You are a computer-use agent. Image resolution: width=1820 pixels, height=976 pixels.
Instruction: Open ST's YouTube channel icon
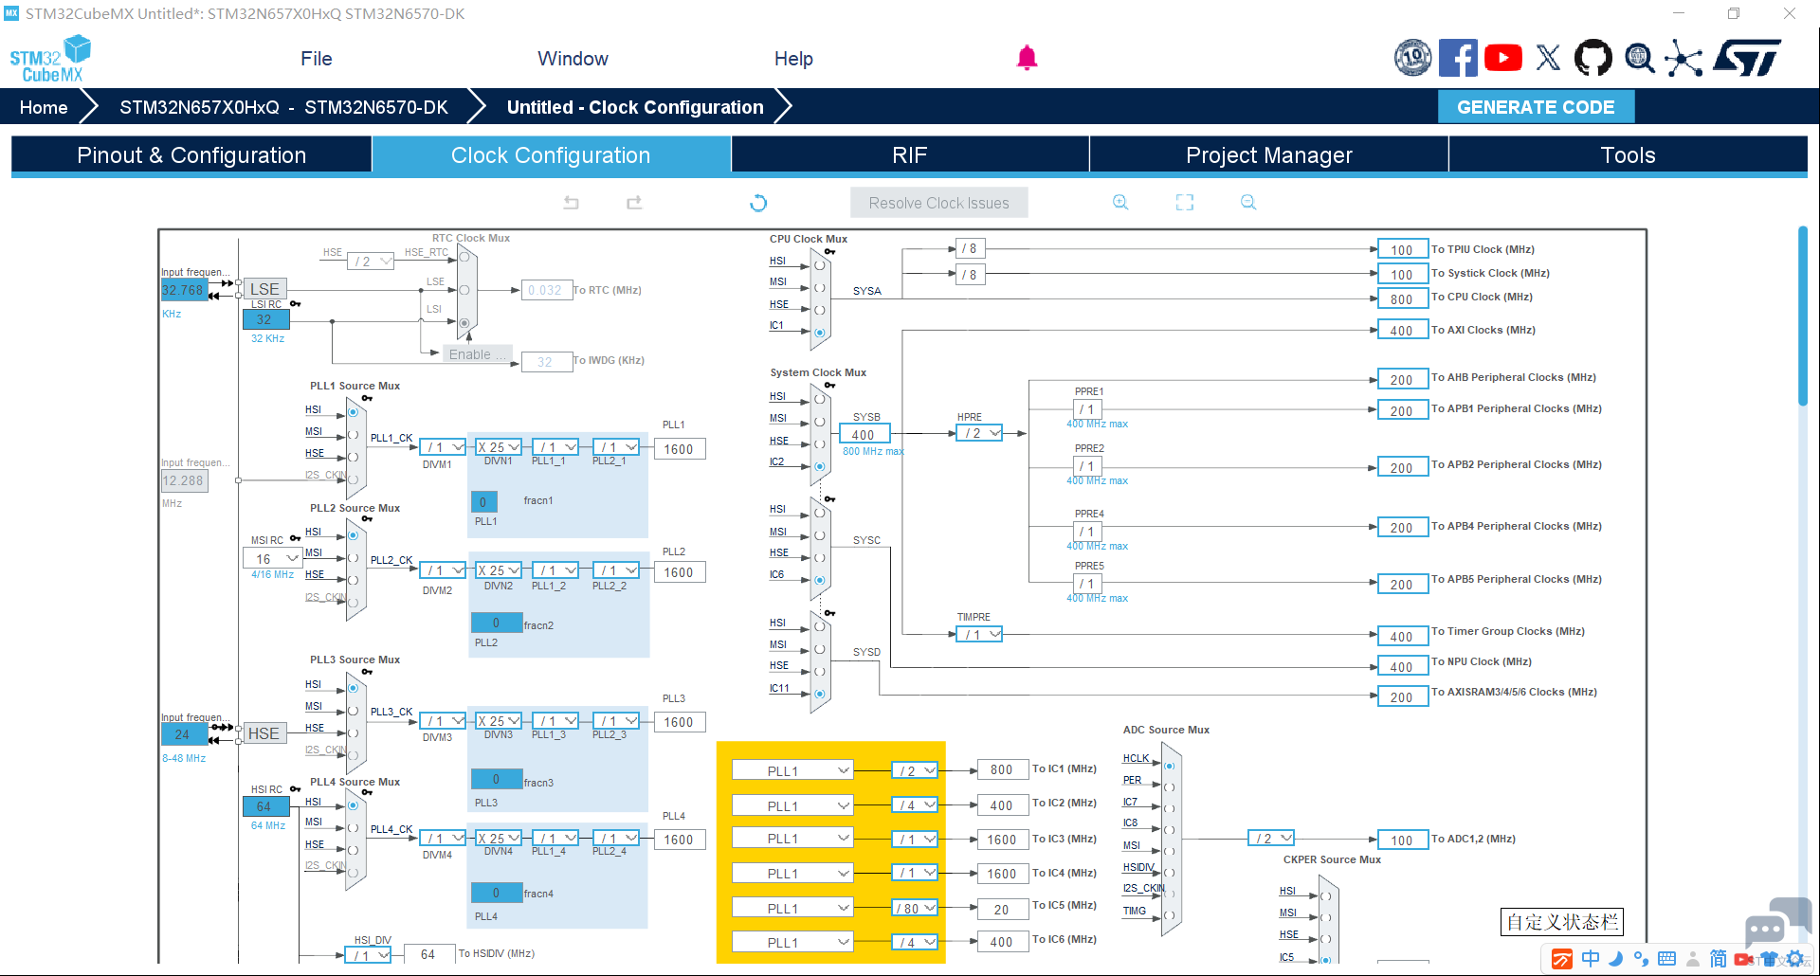click(1503, 58)
